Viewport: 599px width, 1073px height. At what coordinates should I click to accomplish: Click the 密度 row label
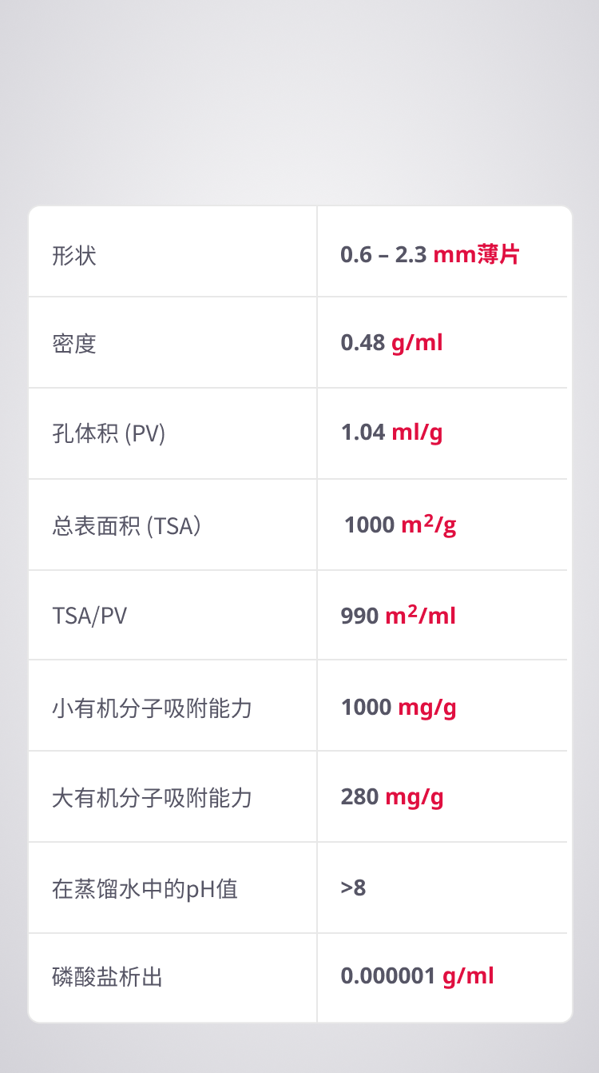(74, 344)
